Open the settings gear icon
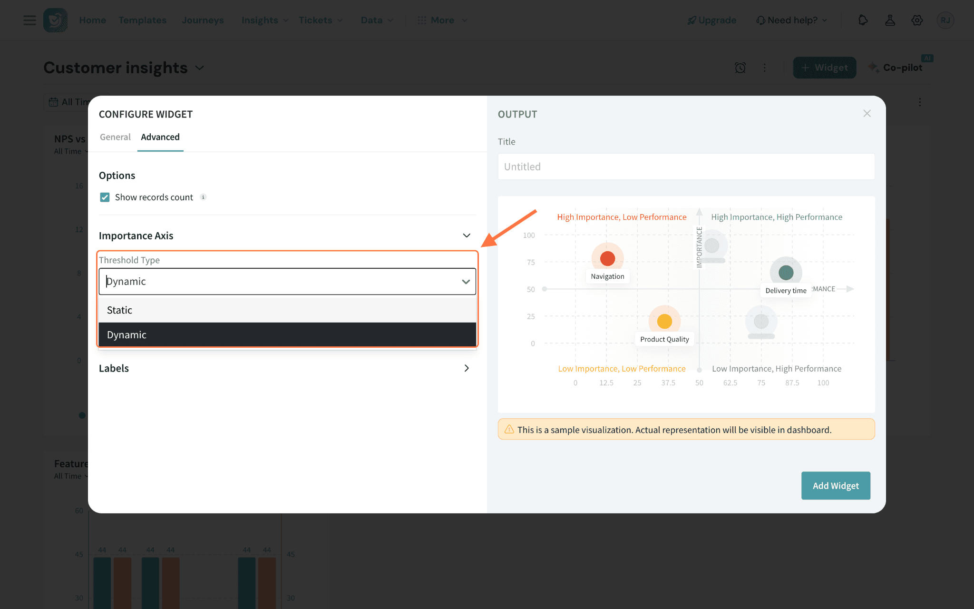Screen dimensions: 974x609 [917, 20]
